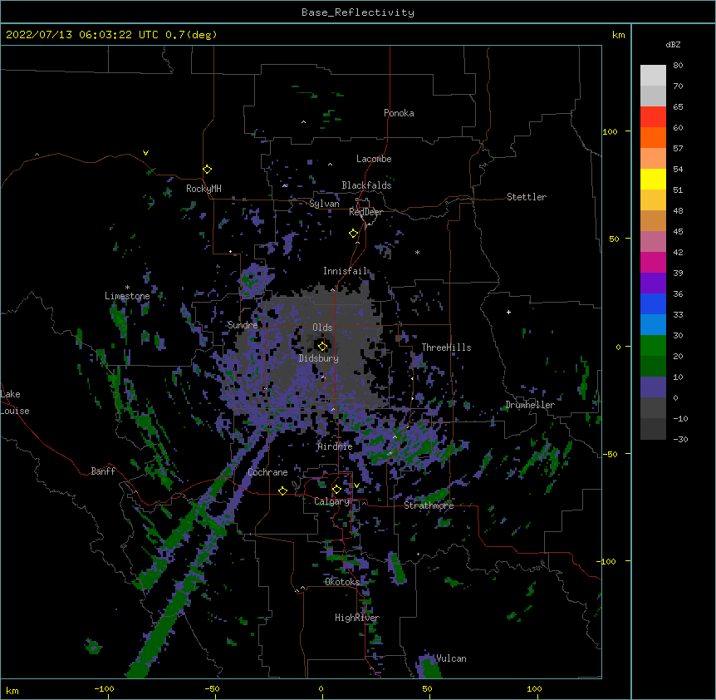
Task: Click the yellow diamond marker above Calgary label
Action: pos(336,490)
